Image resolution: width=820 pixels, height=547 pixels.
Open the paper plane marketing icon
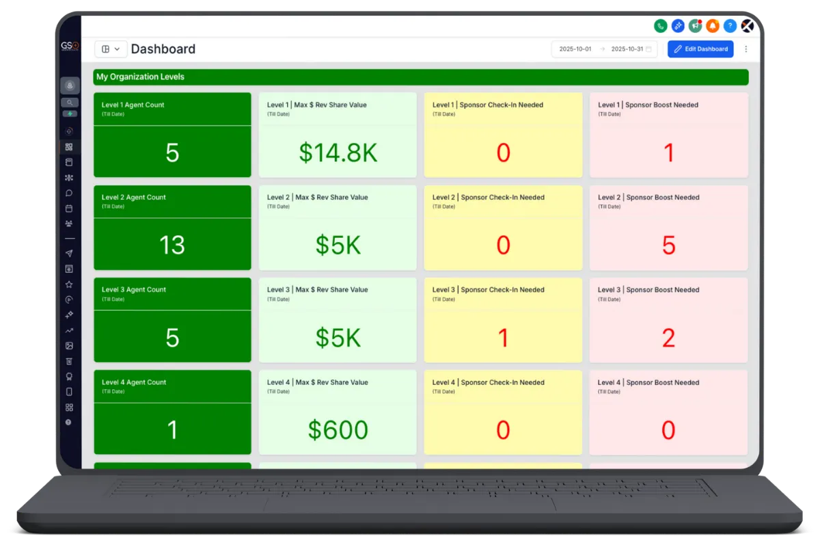[69, 254]
